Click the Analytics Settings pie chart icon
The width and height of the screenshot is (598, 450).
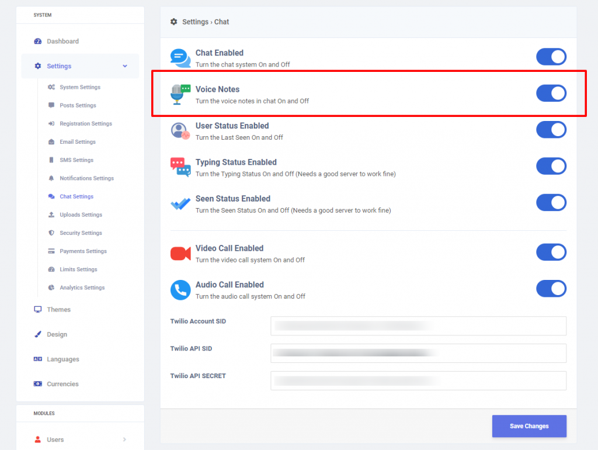pyautogui.click(x=51, y=288)
